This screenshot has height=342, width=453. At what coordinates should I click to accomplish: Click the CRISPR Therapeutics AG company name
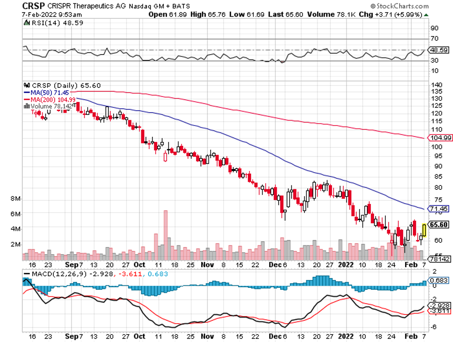click(87, 6)
